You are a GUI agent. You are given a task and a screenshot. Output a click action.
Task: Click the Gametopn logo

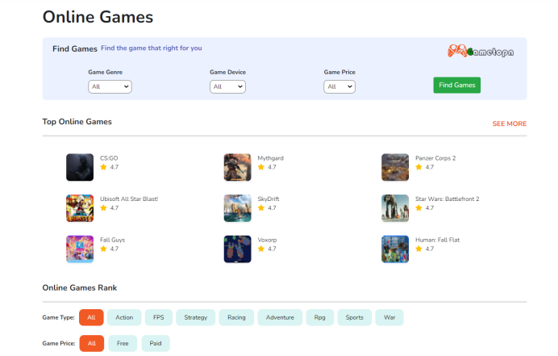coord(481,52)
